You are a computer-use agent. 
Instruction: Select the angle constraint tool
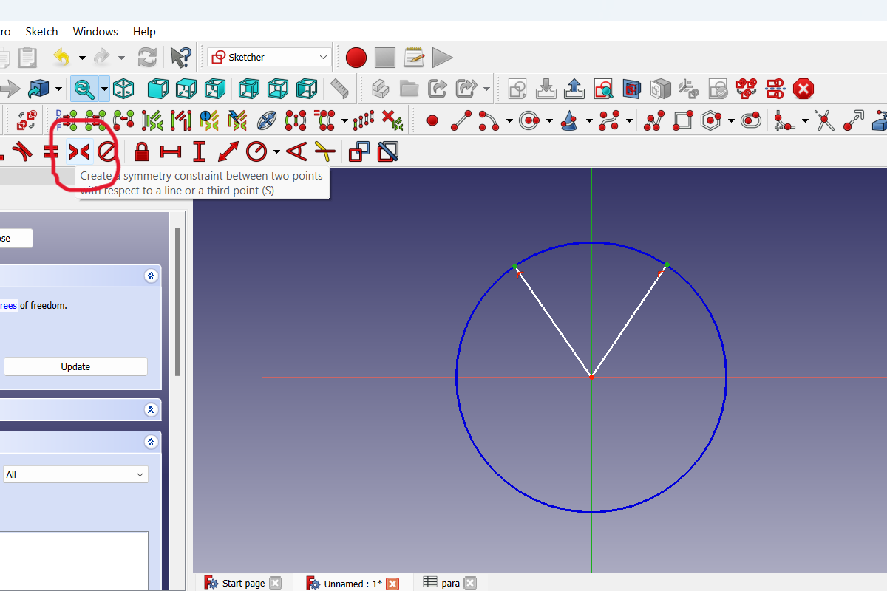296,152
